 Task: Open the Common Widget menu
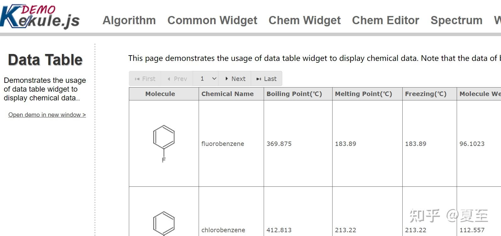[212, 20]
